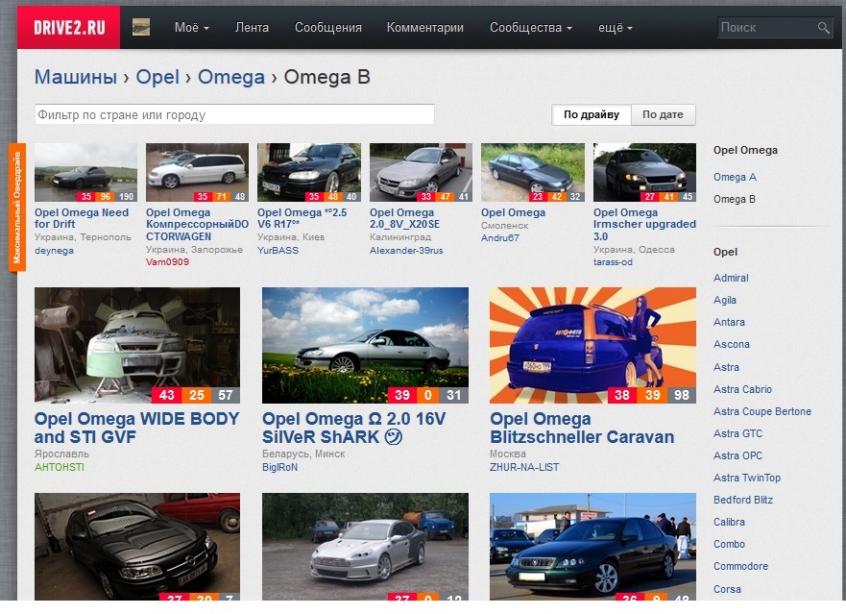Open user profile ZHUR-NA-LIST
846x614 pixels.
[x=524, y=467]
